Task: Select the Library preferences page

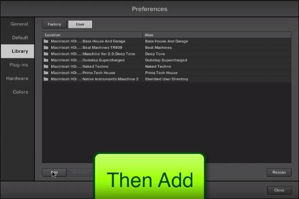Action: tap(17, 51)
